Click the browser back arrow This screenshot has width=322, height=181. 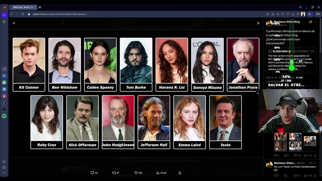coord(12,14)
